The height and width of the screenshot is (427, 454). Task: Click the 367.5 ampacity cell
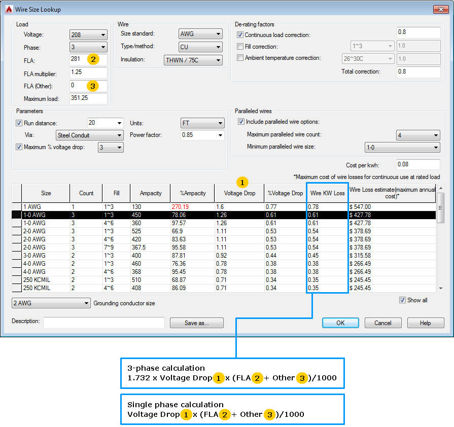click(x=150, y=247)
